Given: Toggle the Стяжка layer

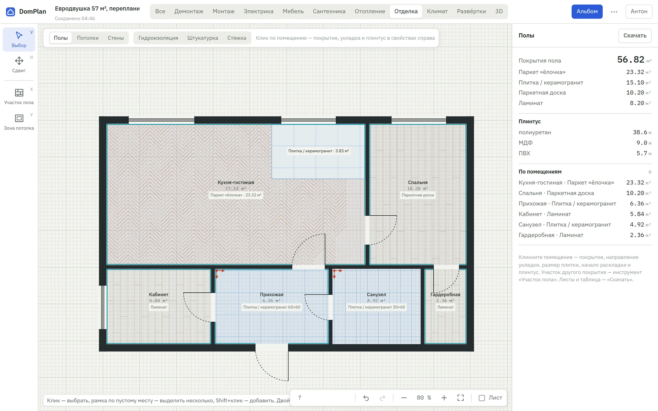Looking at the screenshot, I should click(x=237, y=38).
